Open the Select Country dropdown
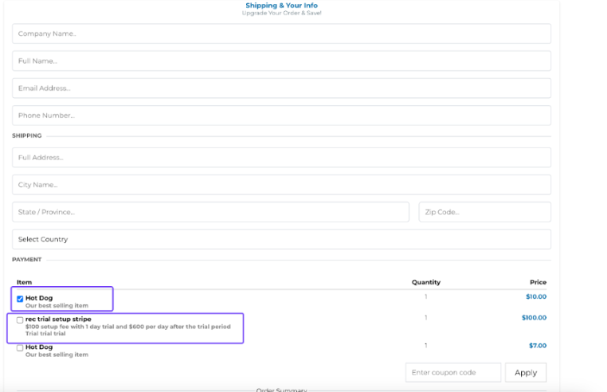The image size is (607, 392). coord(281,239)
